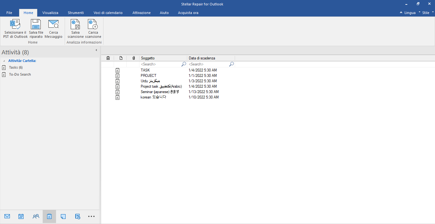Show more navigation options (three dots)
Screen dimensions: 435x224
[x=91, y=216]
